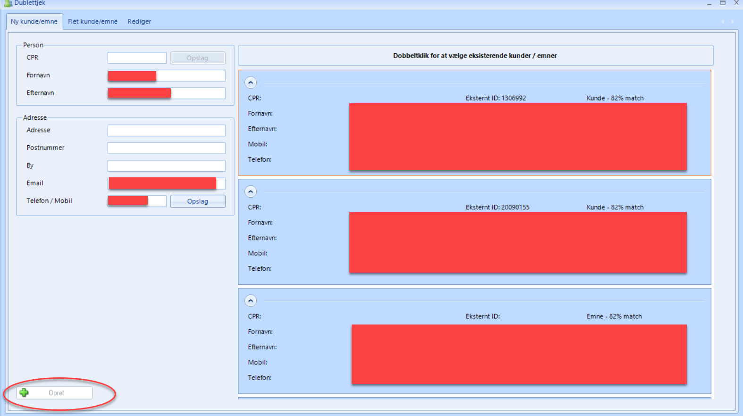Close the Dublettjek window
This screenshot has width=743, height=416.
click(736, 3)
